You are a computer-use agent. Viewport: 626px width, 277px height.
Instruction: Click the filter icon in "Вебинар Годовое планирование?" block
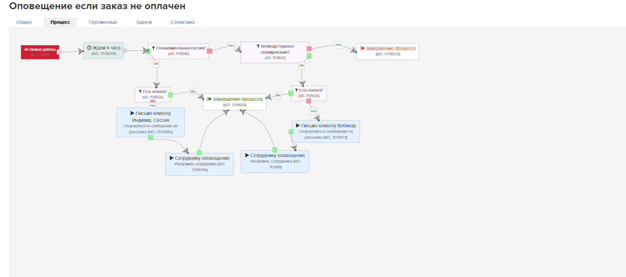258,46
